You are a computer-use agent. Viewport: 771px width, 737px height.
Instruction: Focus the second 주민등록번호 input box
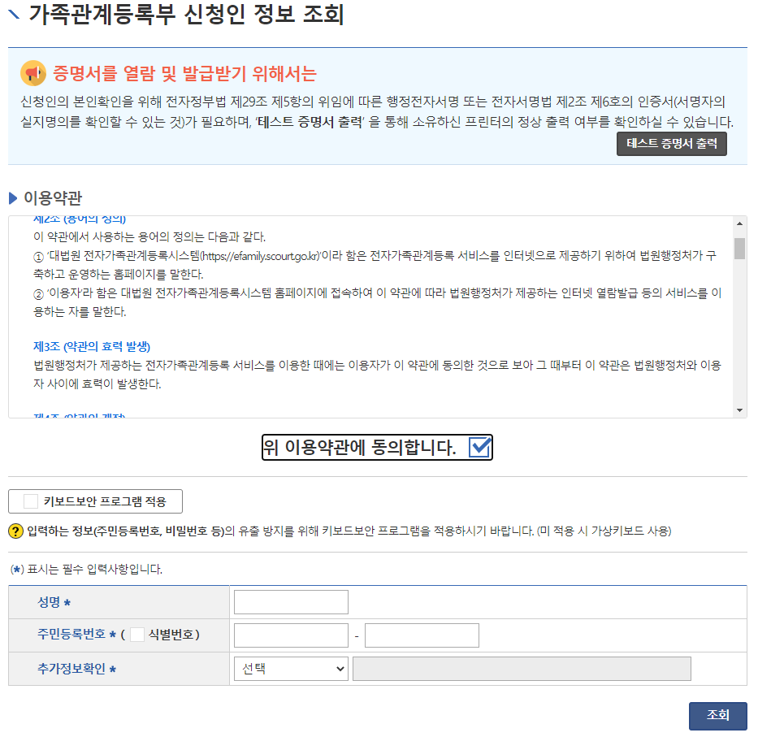pos(422,635)
